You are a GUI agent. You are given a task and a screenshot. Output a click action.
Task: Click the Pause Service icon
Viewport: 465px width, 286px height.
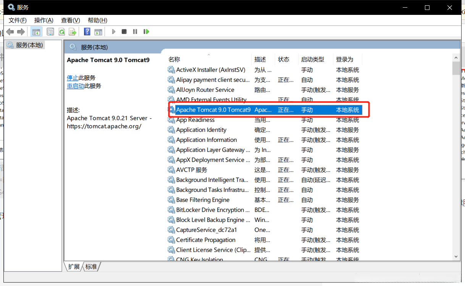[x=135, y=32]
